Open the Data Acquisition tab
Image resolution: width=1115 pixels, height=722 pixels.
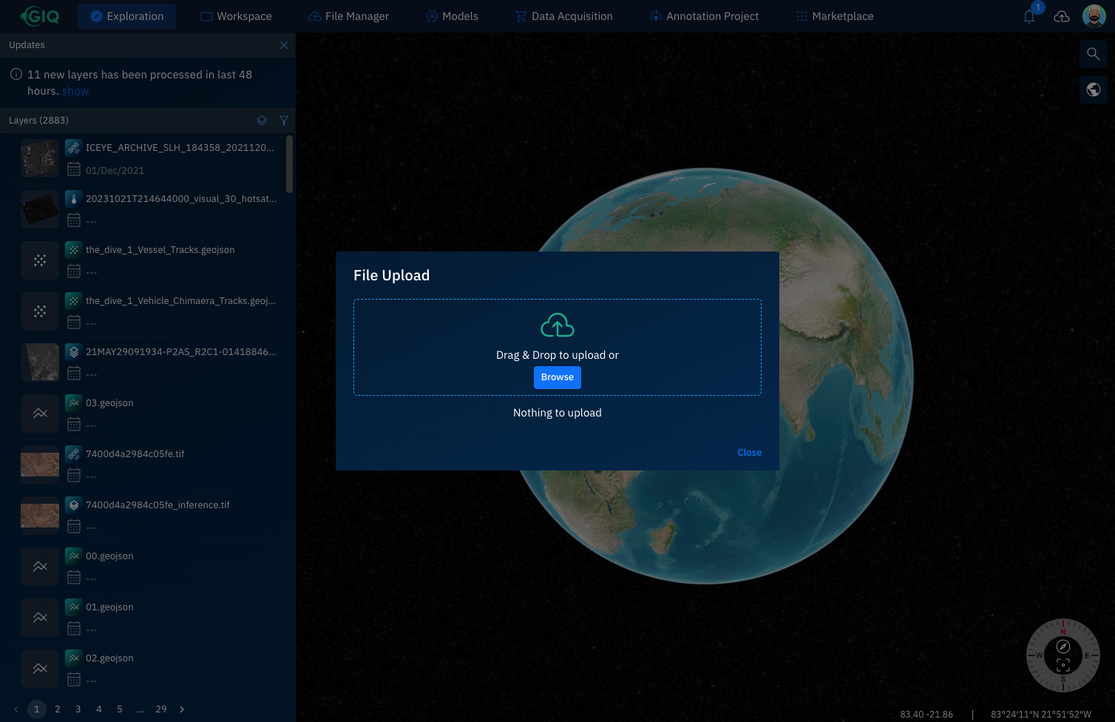point(564,16)
